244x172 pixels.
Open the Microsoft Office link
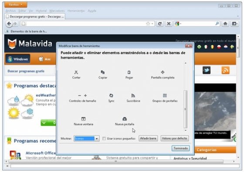coord(41,153)
